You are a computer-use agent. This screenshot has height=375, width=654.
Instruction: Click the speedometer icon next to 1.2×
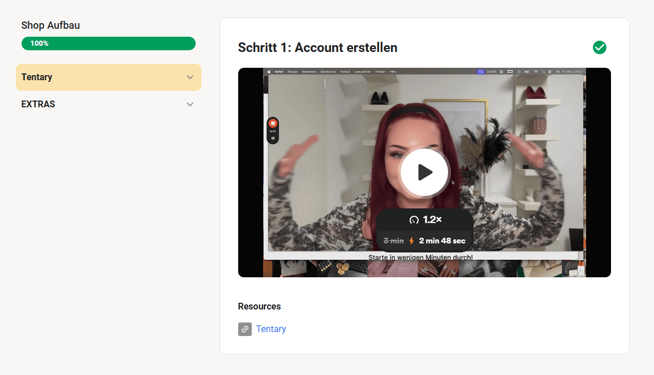click(414, 220)
